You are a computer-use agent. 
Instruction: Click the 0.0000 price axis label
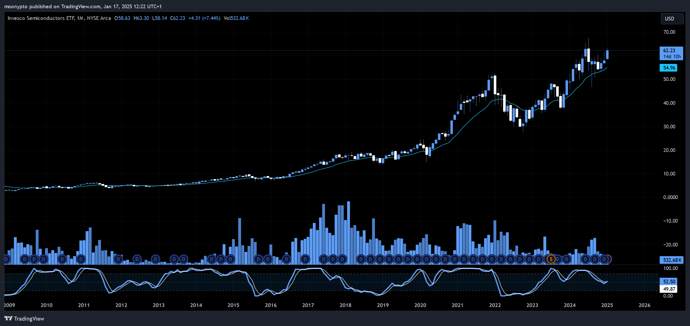pos(670,197)
